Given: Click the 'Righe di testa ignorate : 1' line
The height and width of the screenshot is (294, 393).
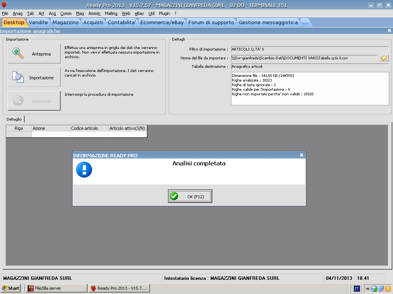Looking at the screenshot, I should pos(254,85).
